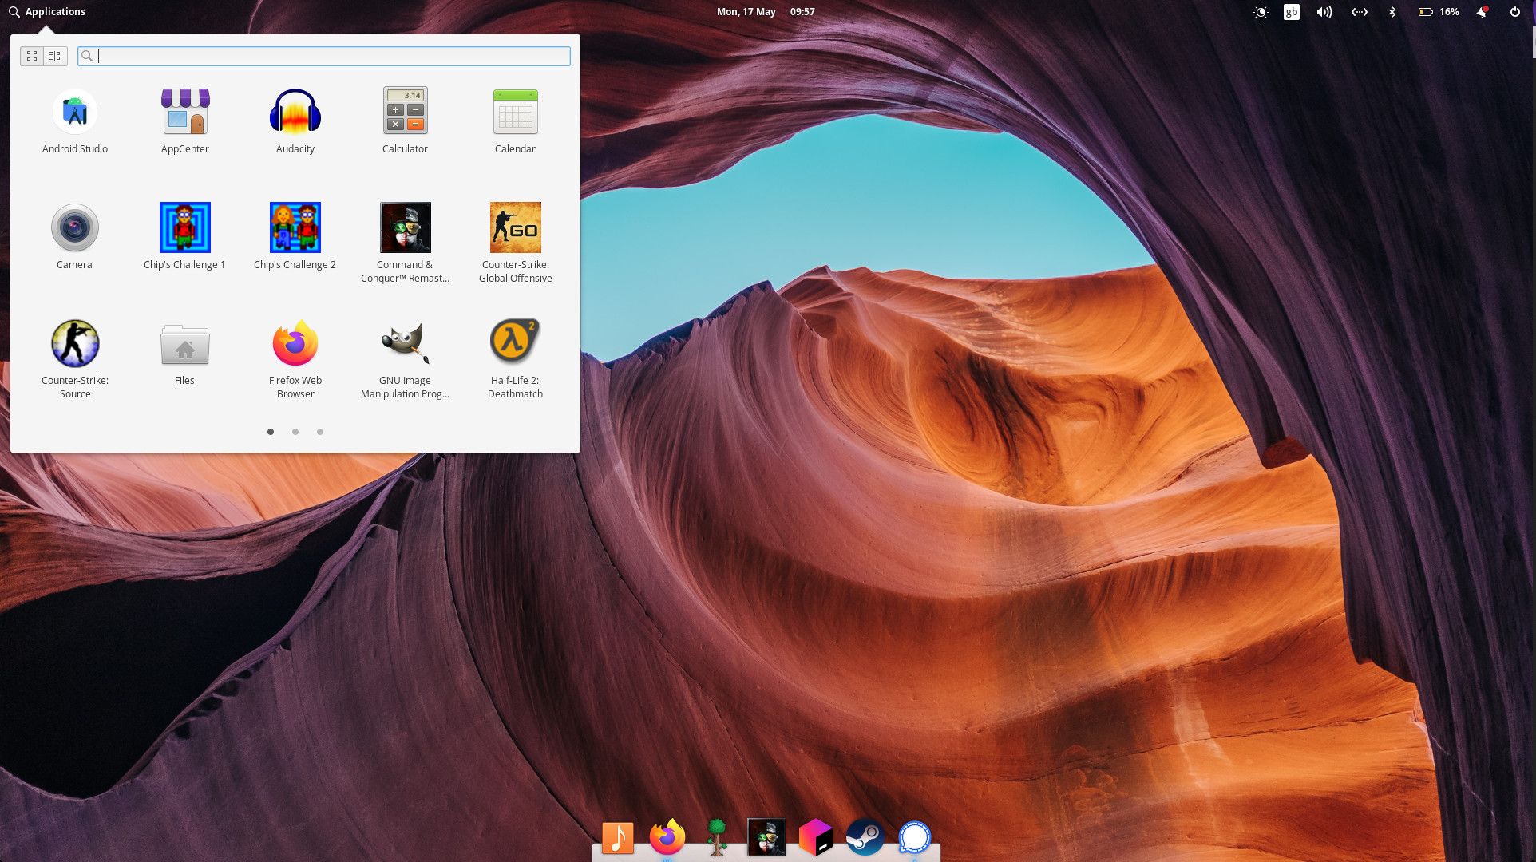Open the sound volume indicator

(1324, 12)
